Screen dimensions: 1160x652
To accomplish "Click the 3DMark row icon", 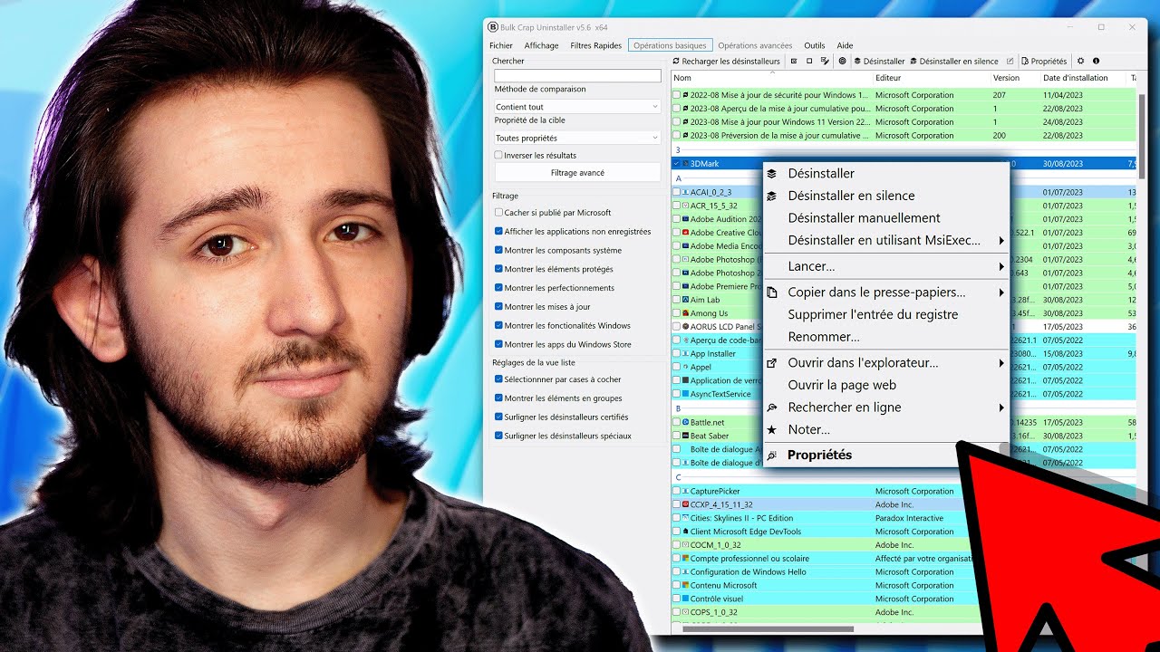I will 686,164.
